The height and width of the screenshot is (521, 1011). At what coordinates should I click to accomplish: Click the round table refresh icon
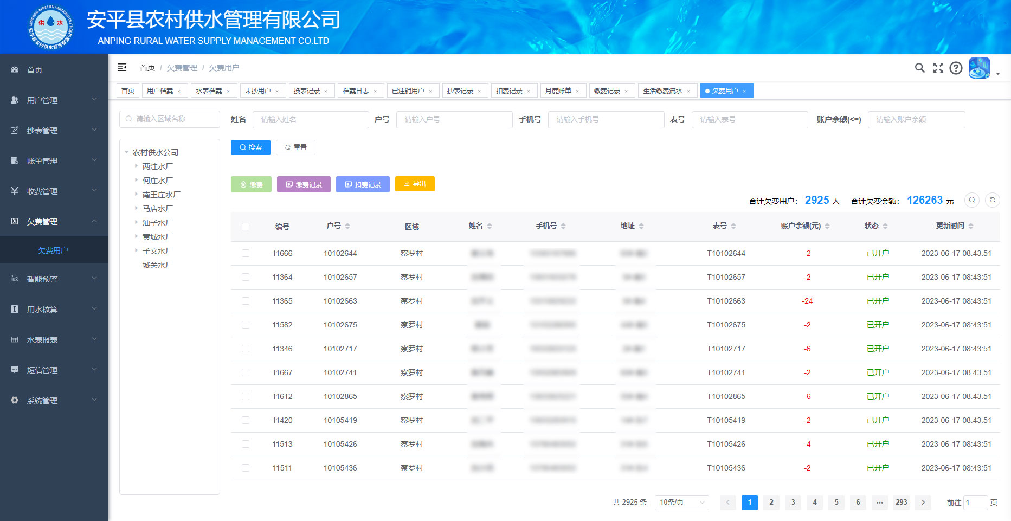point(992,200)
